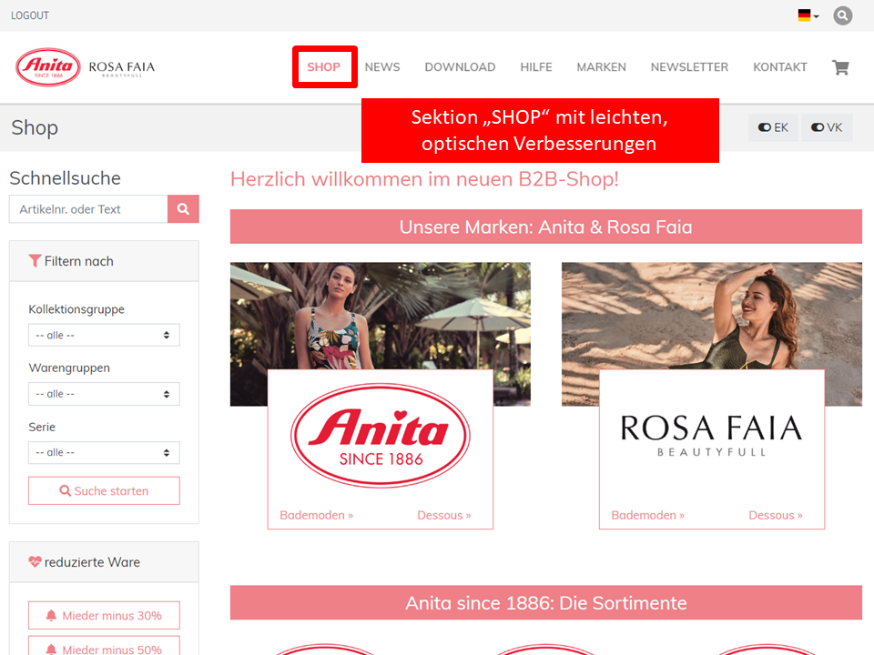
Task: Click the Anita logo in header
Action: [x=48, y=67]
